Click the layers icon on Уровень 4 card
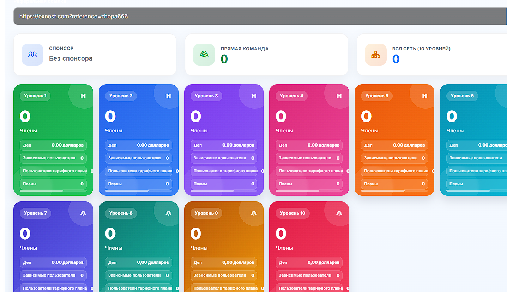The height and width of the screenshot is (292, 507). pyautogui.click(x=339, y=96)
